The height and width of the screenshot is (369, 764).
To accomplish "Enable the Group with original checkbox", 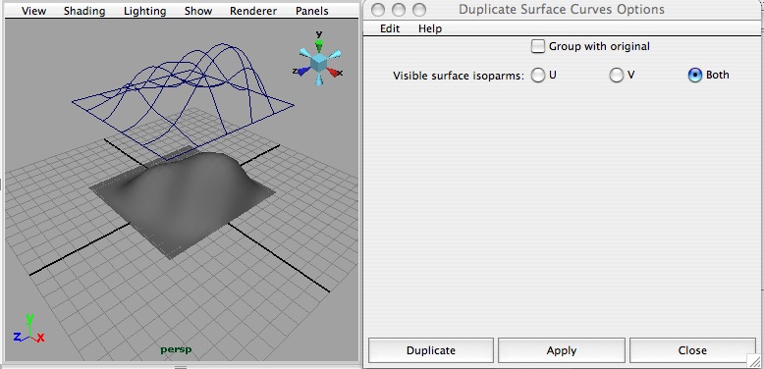I will [x=538, y=46].
